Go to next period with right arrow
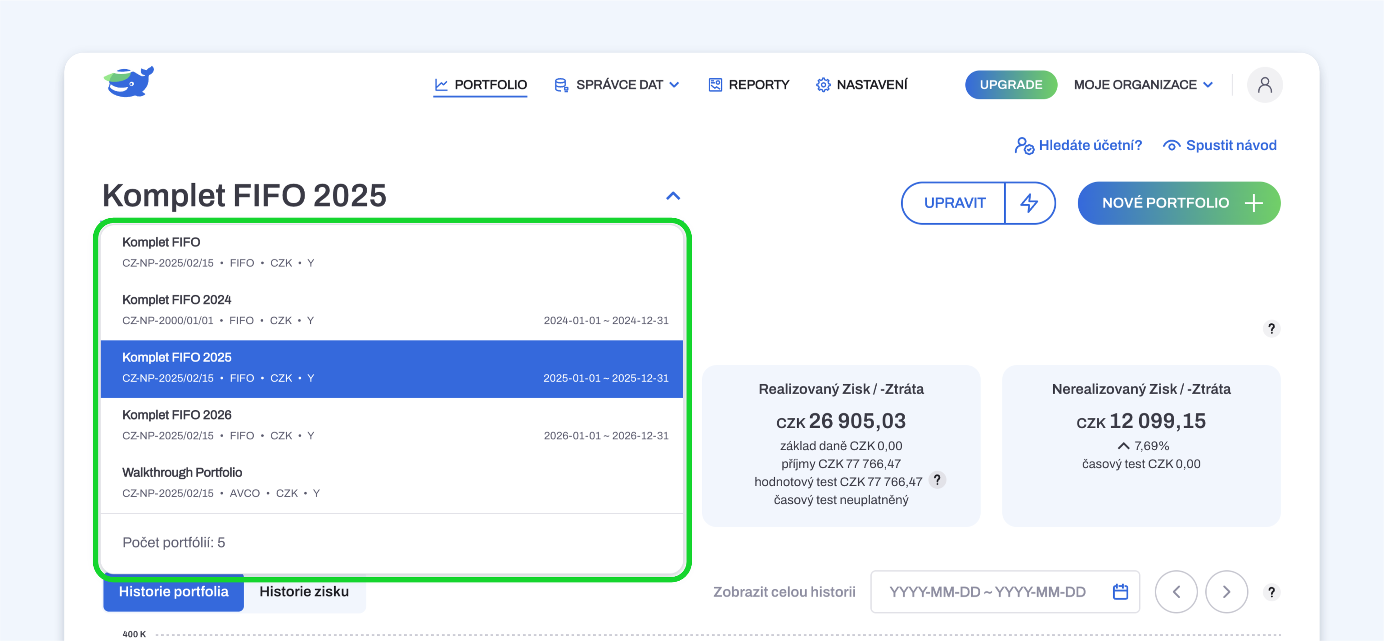 pos(1226,592)
